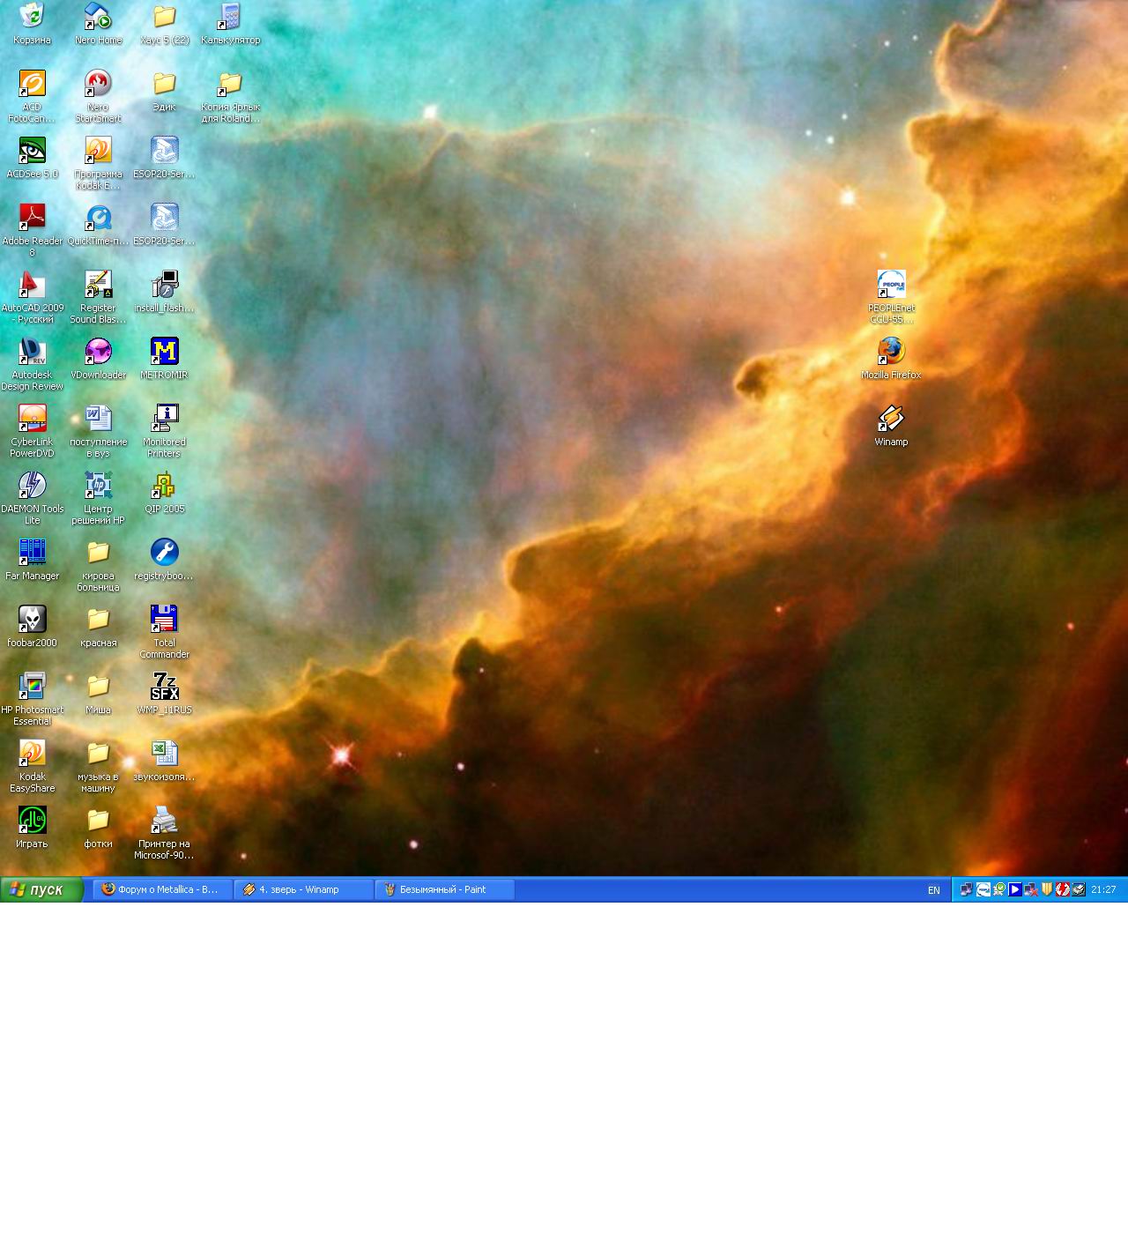
Task: Open the фотки folder
Action: click(x=98, y=821)
